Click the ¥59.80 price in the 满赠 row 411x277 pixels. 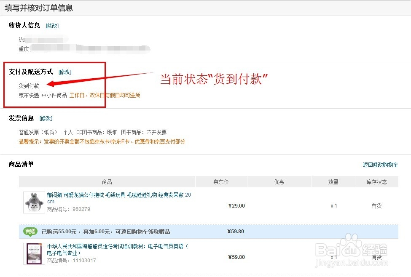pyautogui.click(x=236, y=232)
